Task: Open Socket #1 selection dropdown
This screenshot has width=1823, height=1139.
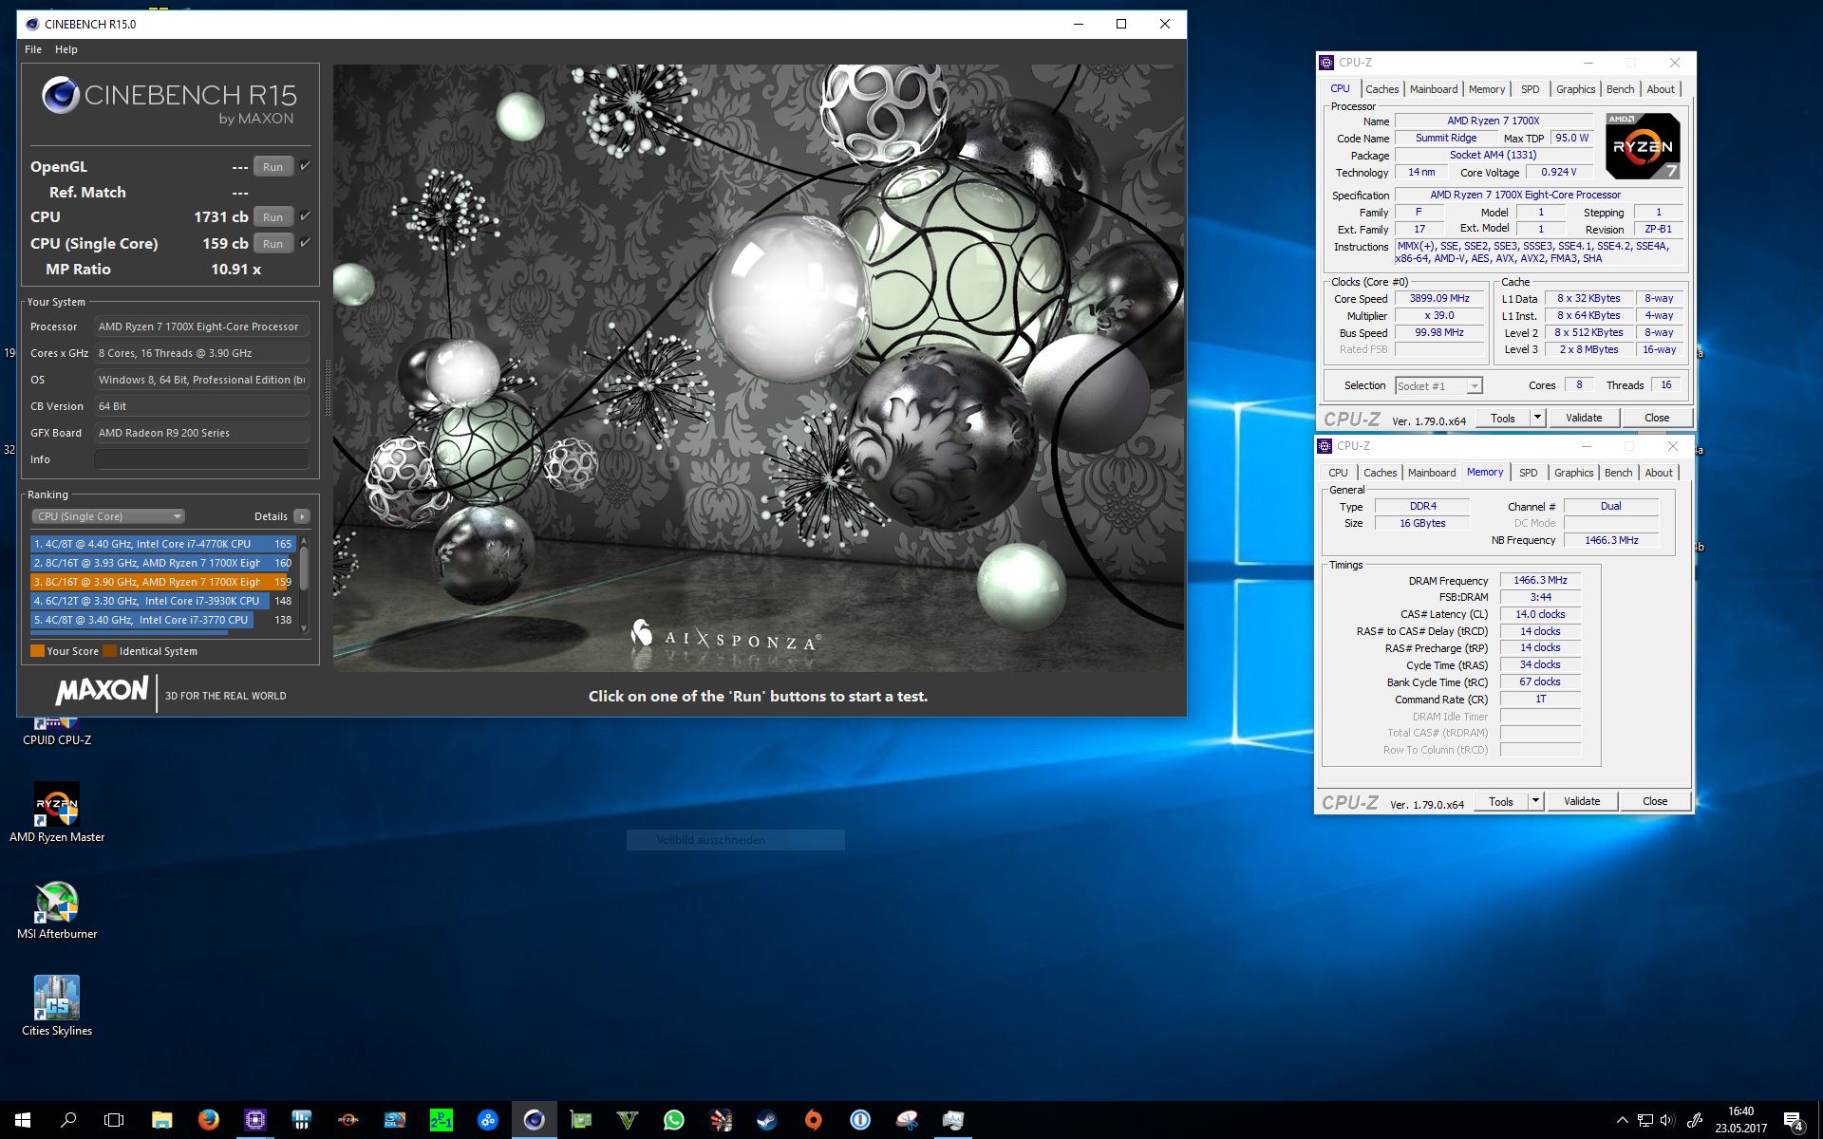Action: (x=1438, y=385)
